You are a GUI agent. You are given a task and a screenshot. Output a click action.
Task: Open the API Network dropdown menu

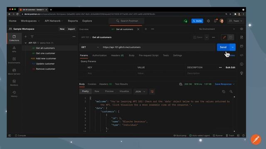tap(54, 21)
